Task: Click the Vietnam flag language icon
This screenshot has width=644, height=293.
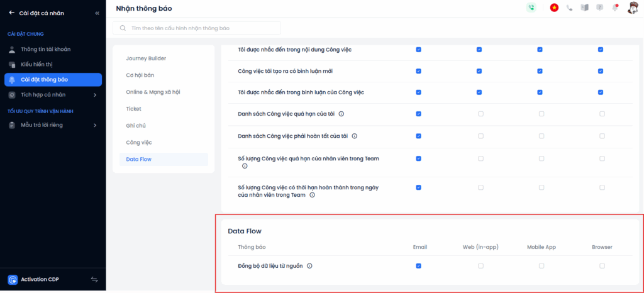Action: coord(554,8)
